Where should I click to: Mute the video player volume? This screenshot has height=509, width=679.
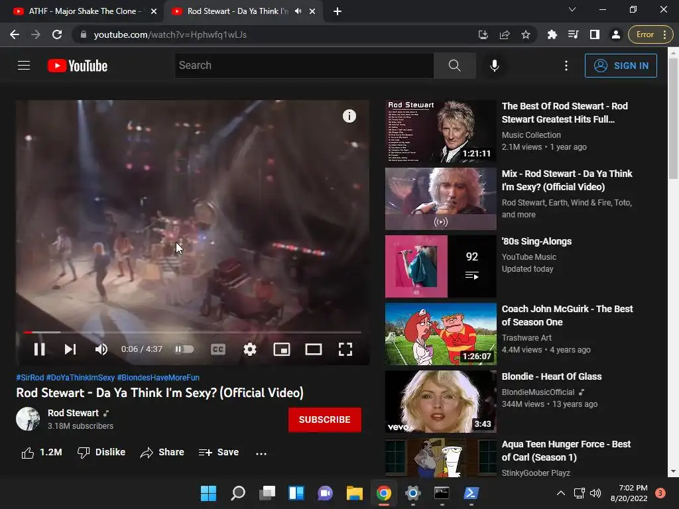101,349
